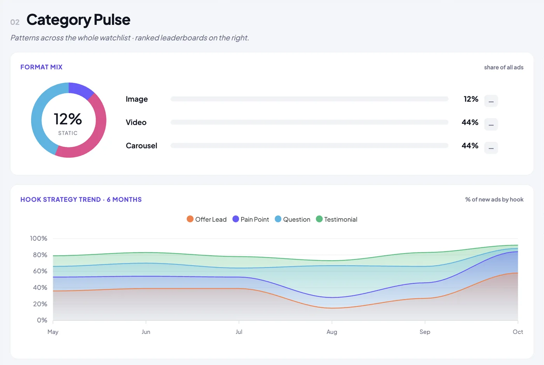Click the 44% value in the Carousel row

(470, 146)
